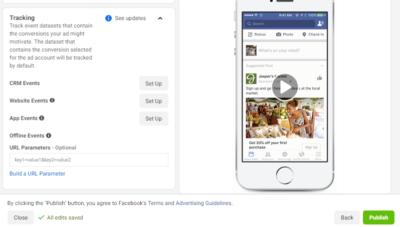Select Status in the phone preview

click(x=257, y=34)
